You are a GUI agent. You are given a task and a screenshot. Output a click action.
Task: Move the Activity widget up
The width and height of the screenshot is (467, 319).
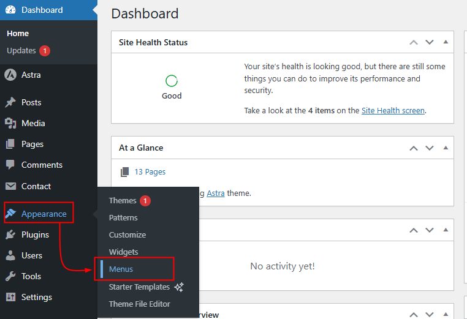click(x=414, y=230)
